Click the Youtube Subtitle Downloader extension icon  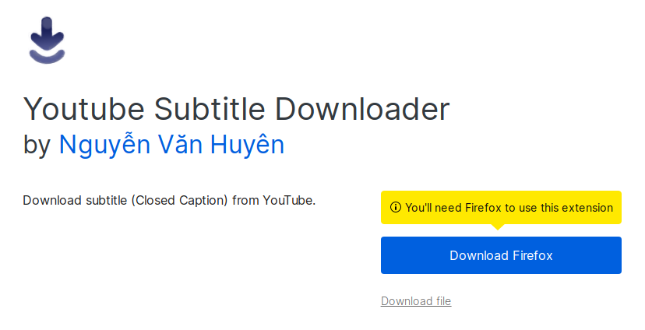pos(47,40)
